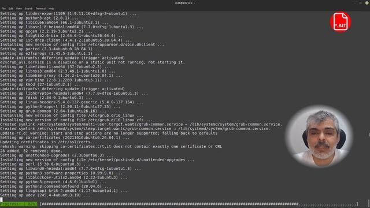Click the apparmor.d/sbin.dhclient config line
The width and height of the screenshot is (370, 208).
82,44
